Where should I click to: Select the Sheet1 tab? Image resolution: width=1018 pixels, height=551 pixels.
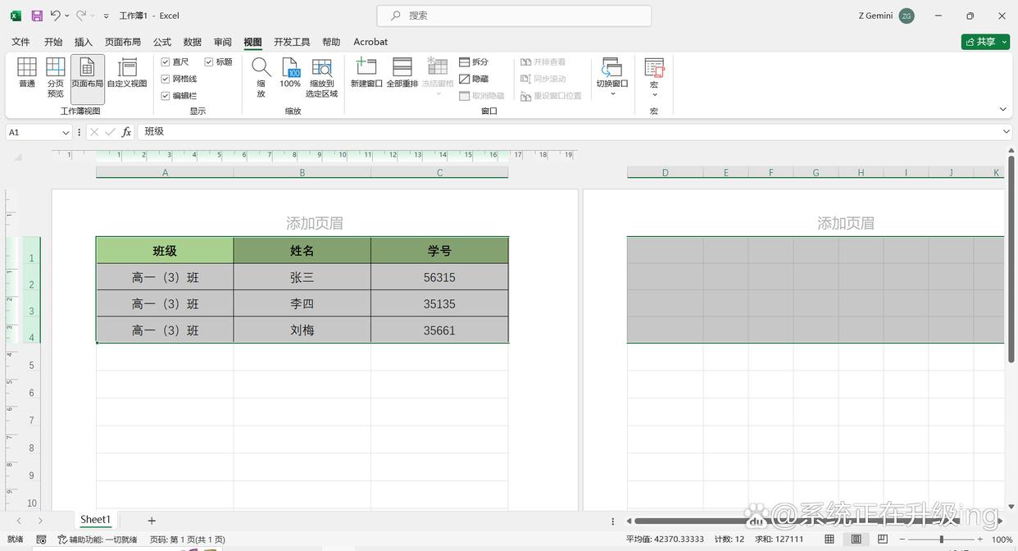pos(95,520)
